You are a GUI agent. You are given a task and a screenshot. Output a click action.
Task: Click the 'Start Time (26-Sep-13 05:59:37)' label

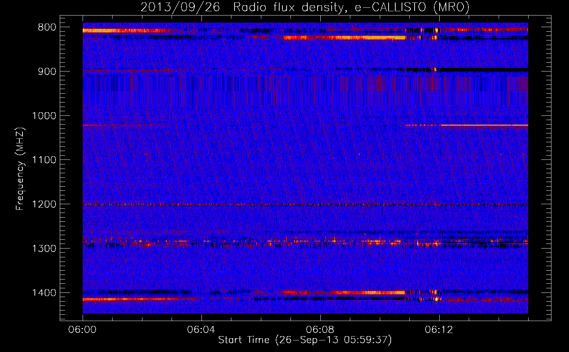tap(305, 340)
